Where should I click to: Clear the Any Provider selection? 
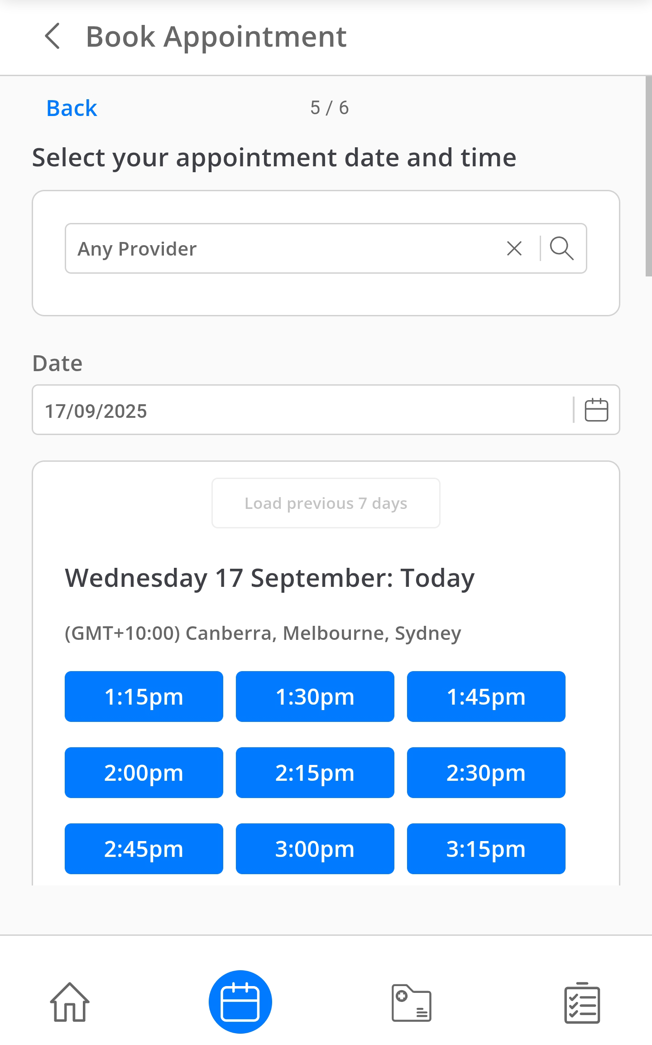click(x=514, y=248)
